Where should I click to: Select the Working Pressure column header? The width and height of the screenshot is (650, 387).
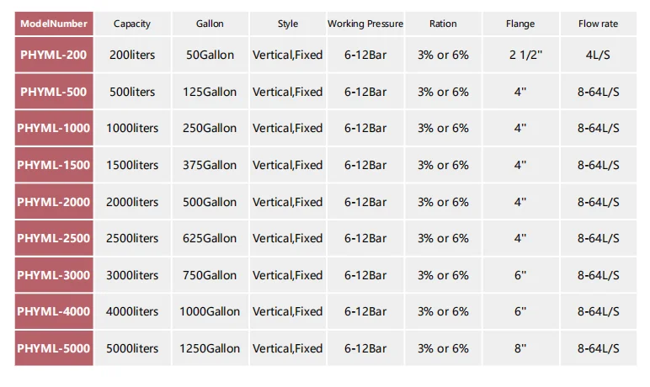(365, 24)
